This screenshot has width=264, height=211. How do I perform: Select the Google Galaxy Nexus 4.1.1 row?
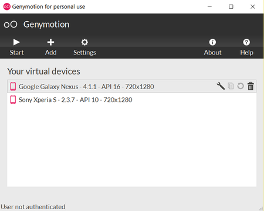click(131, 86)
